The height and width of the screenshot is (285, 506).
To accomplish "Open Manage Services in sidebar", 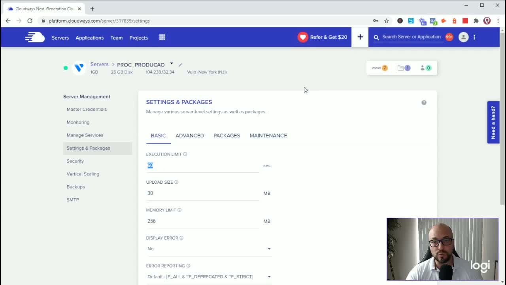I will coord(85,135).
